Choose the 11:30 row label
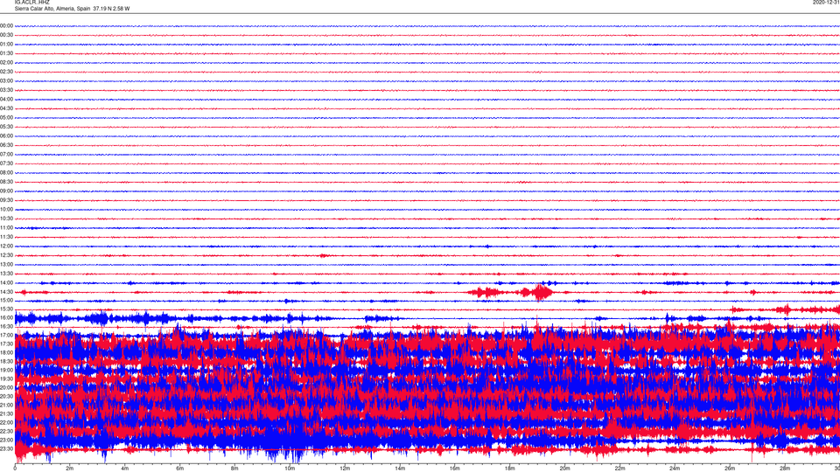Viewport: 840px width, 472px height. 6,237
